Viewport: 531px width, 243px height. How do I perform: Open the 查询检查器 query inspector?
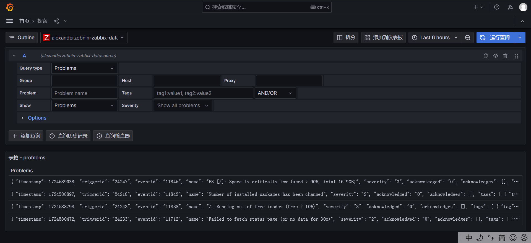pos(113,136)
